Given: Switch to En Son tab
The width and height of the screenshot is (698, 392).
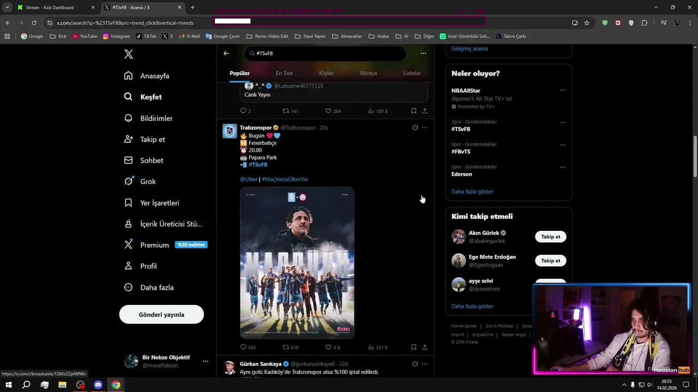Looking at the screenshot, I should (284, 73).
